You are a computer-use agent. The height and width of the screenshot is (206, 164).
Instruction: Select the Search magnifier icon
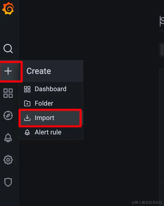point(8,49)
